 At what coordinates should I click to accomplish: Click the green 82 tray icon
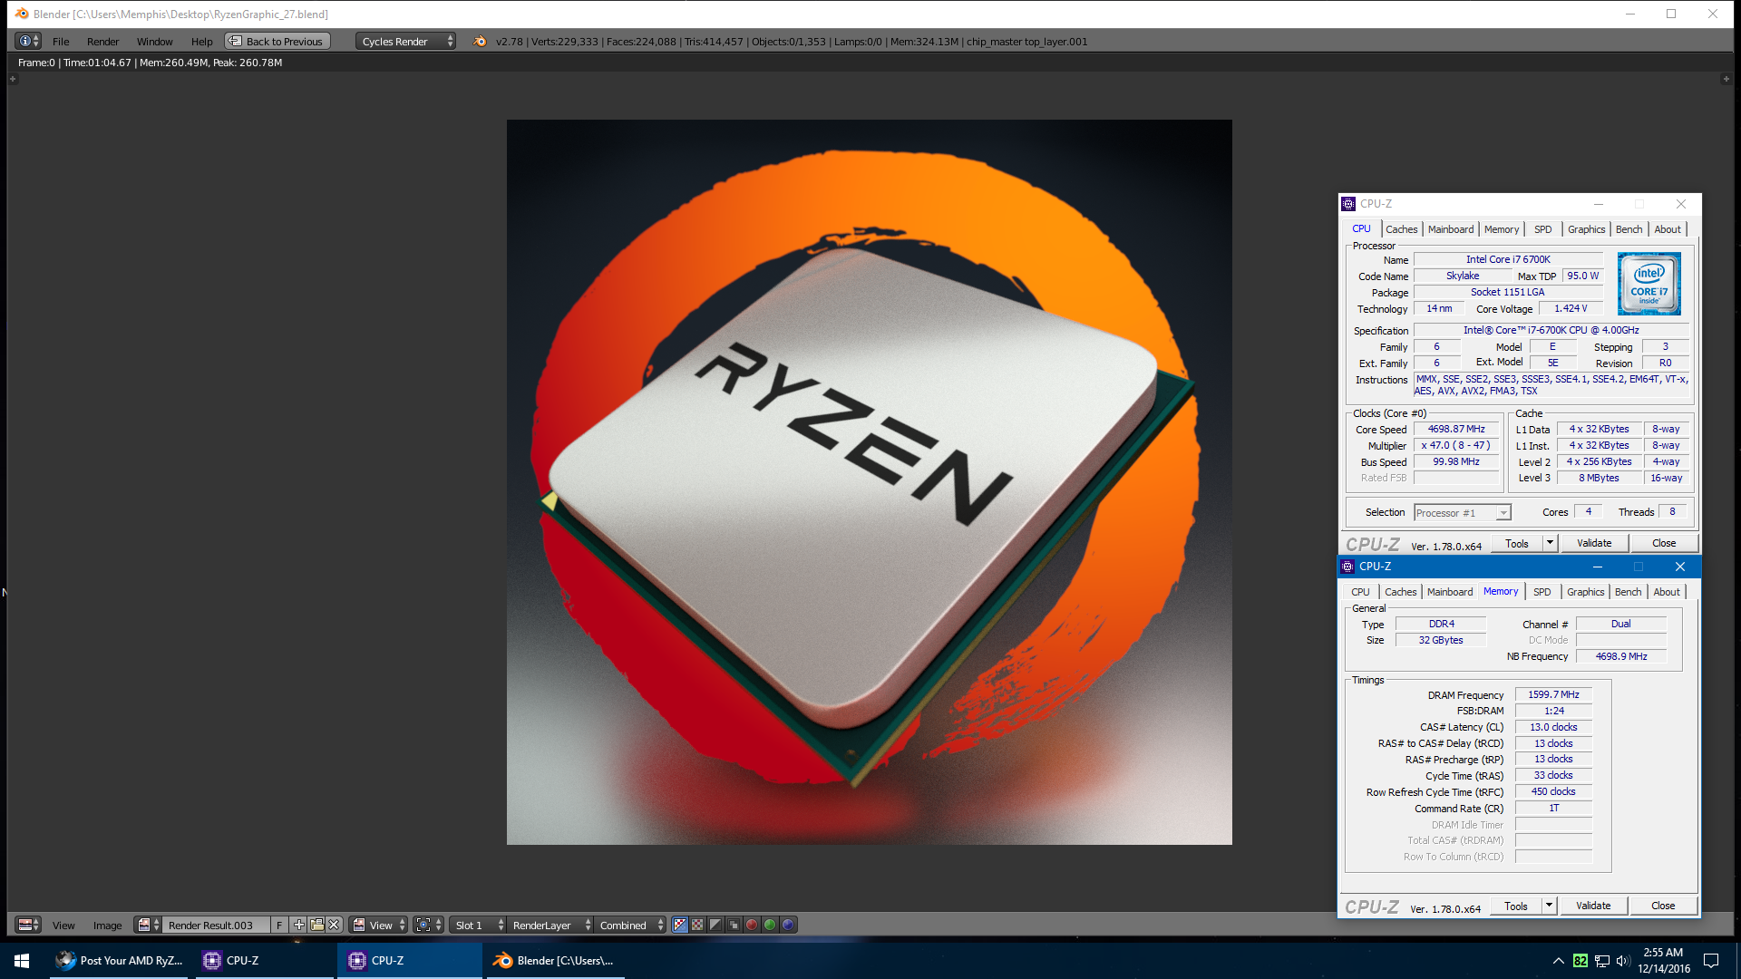point(1581,961)
